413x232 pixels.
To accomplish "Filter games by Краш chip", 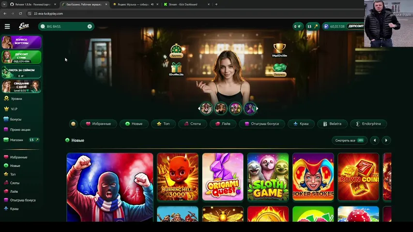I will [x=301, y=124].
